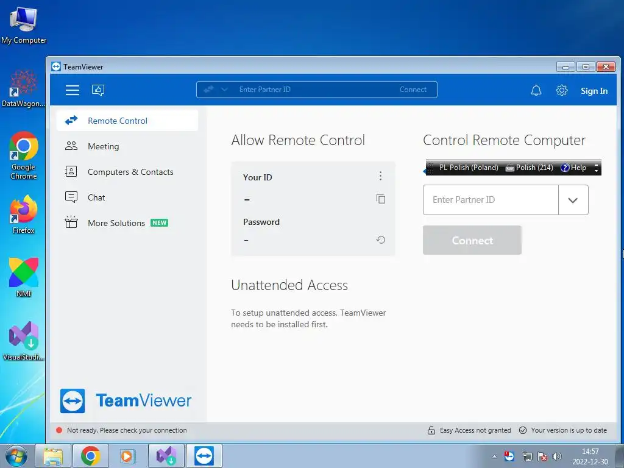Image resolution: width=624 pixels, height=468 pixels.
Task: Open the TeamViewer hamburger menu
Action: click(x=73, y=90)
